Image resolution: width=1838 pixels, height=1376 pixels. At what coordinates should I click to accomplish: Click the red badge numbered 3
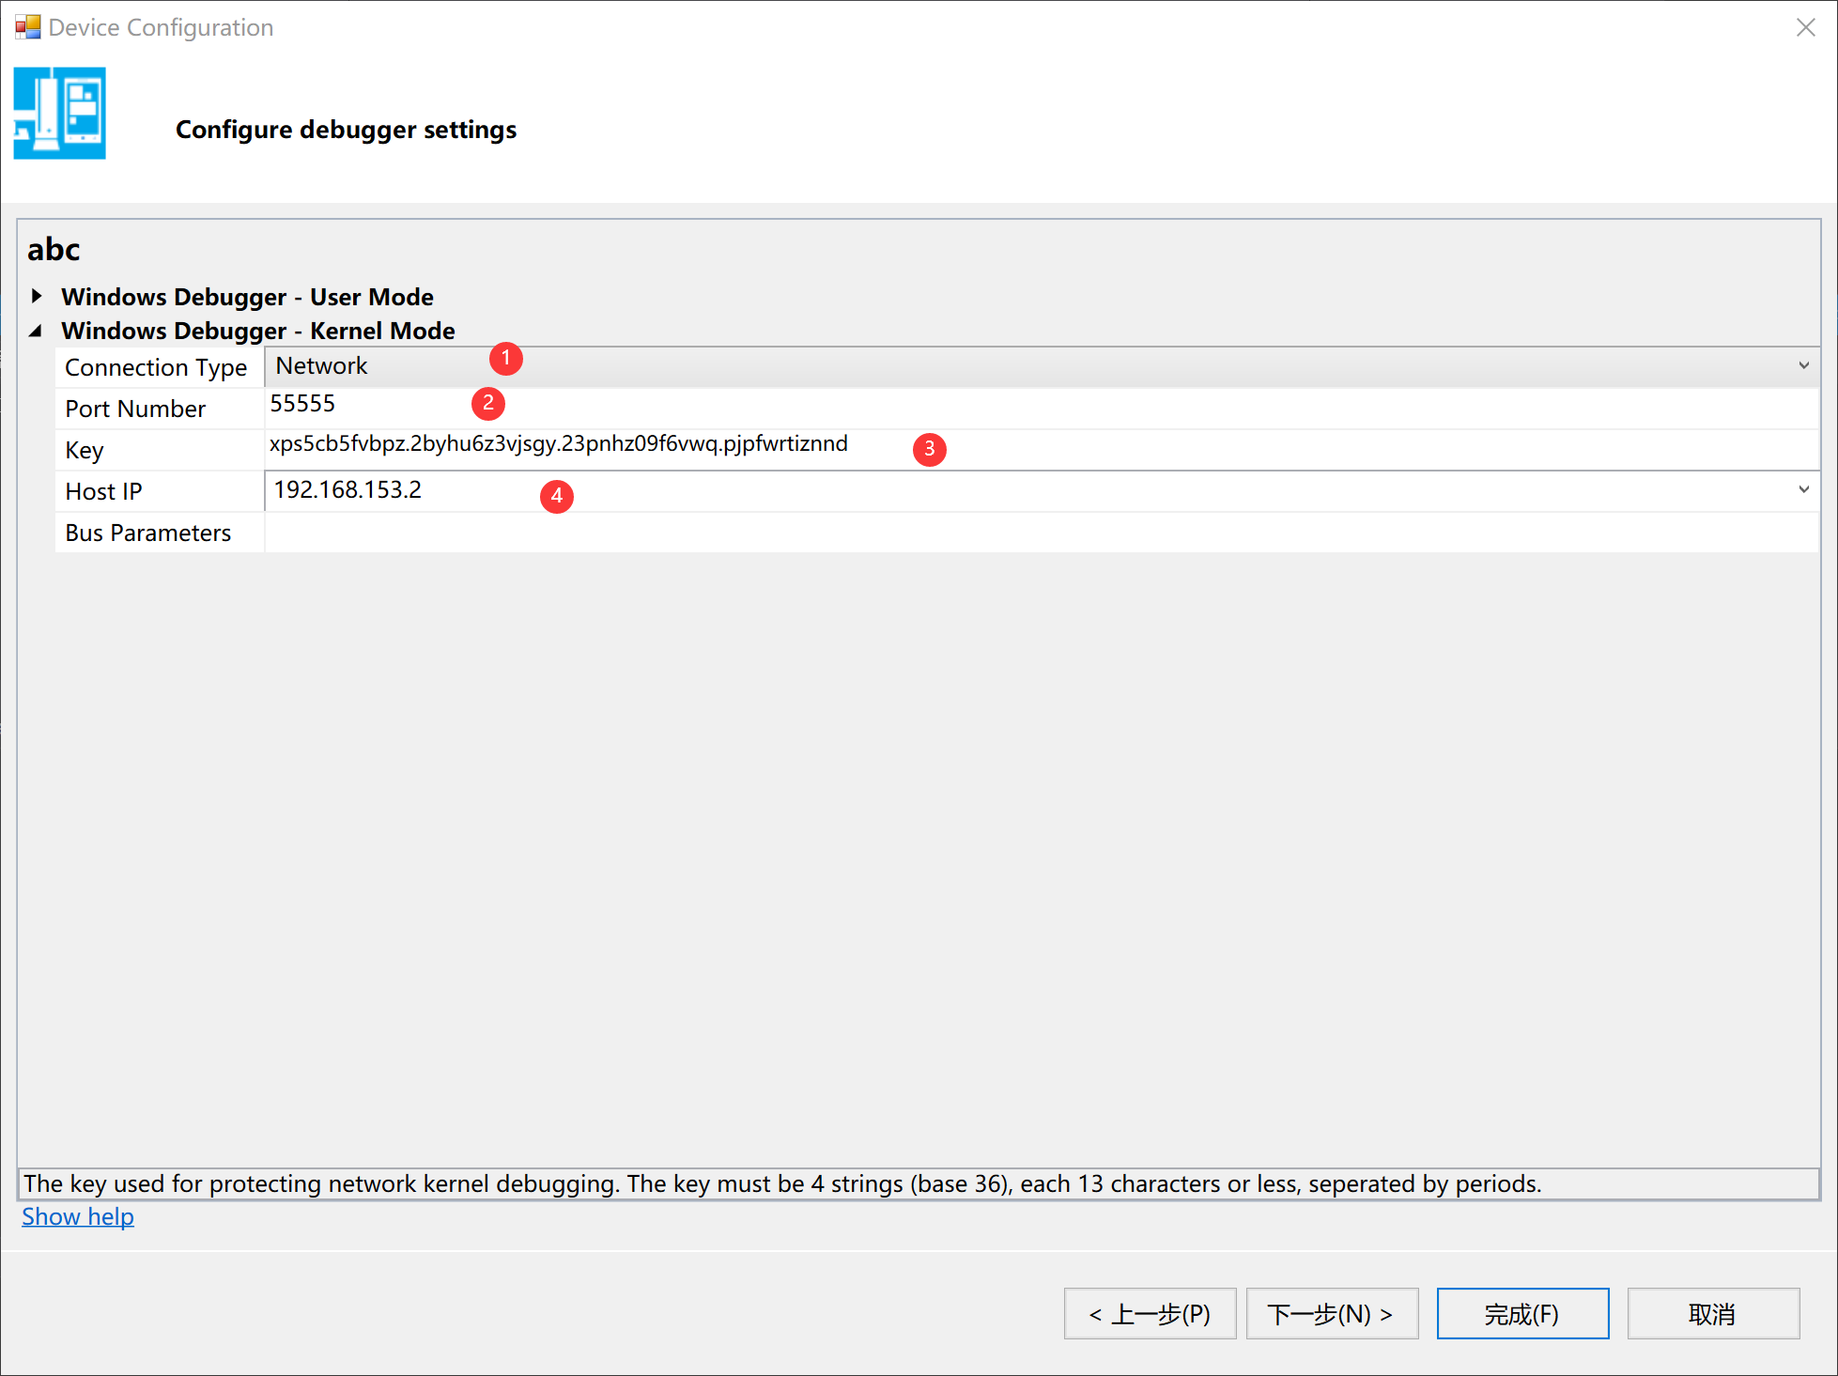[x=929, y=450]
